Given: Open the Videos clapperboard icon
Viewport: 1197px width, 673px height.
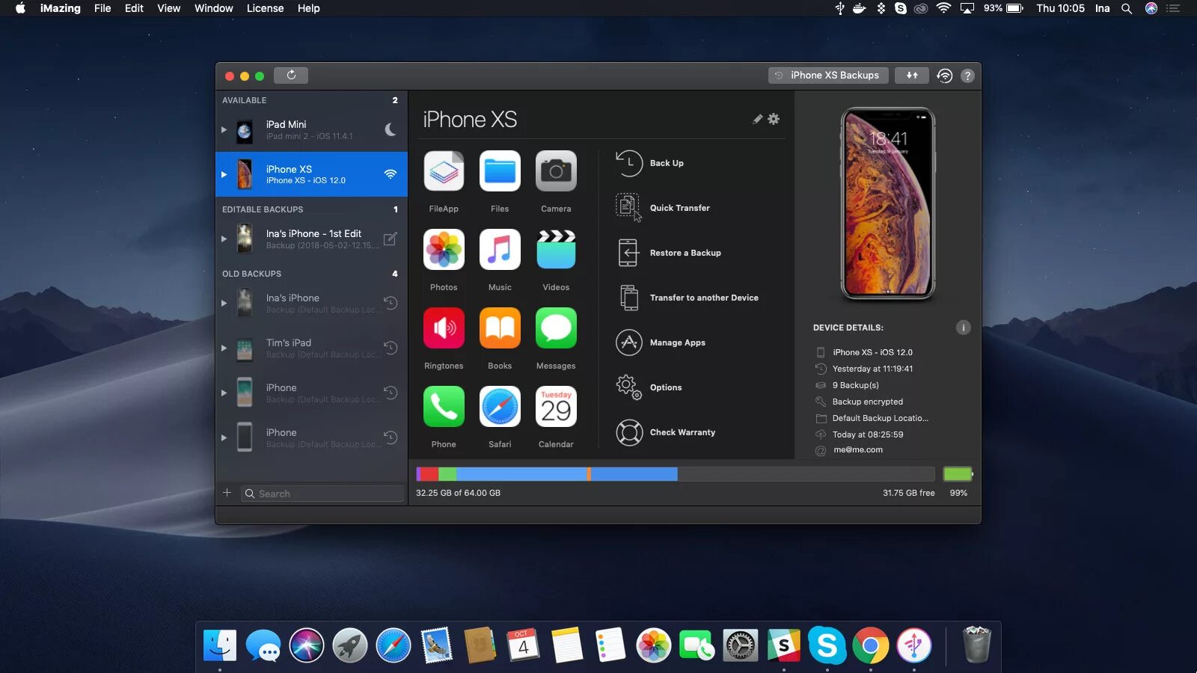Looking at the screenshot, I should pyautogui.click(x=556, y=250).
